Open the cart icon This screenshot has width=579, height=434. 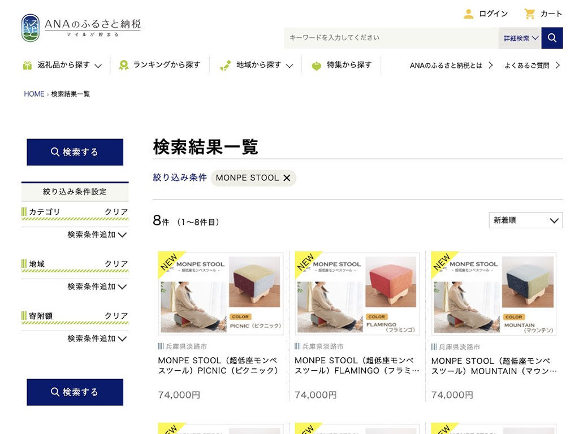530,14
